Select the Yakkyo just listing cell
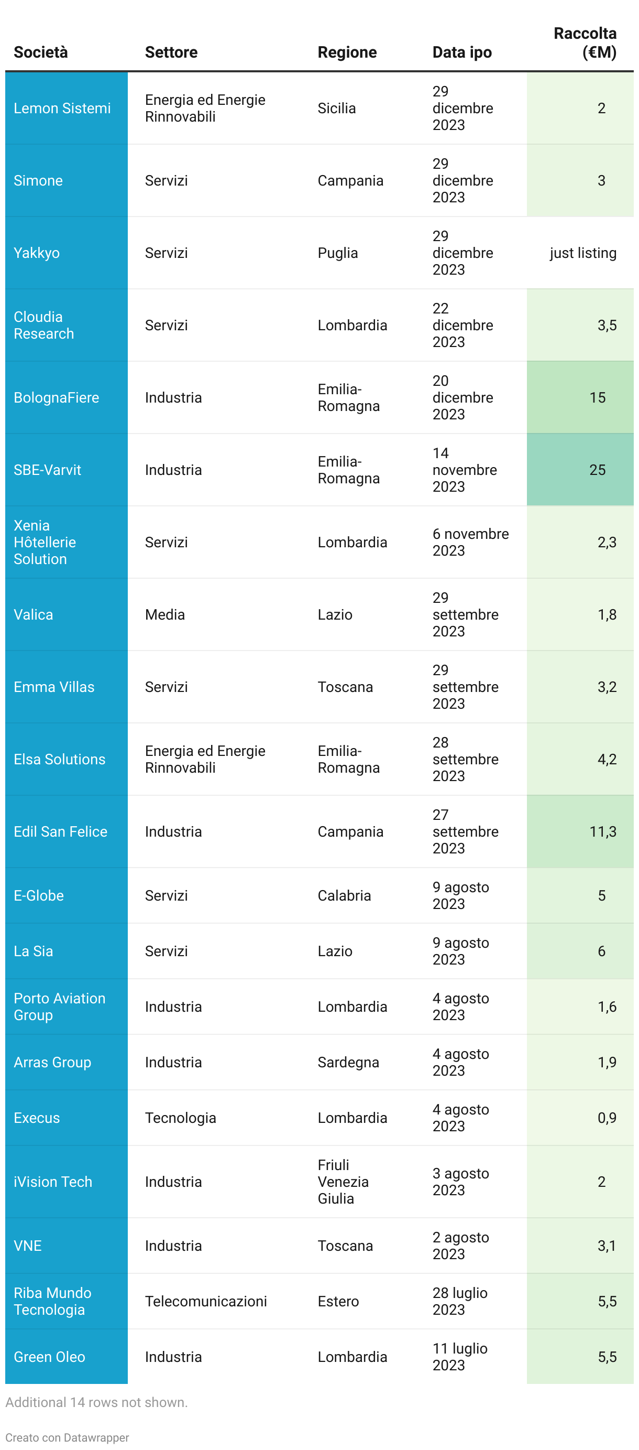The image size is (639, 1450). pos(582,253)
